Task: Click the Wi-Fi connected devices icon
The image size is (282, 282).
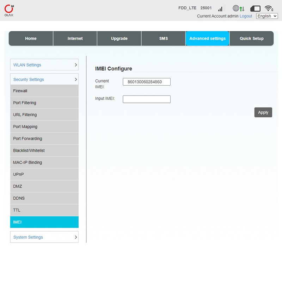Action: (269, 8)
